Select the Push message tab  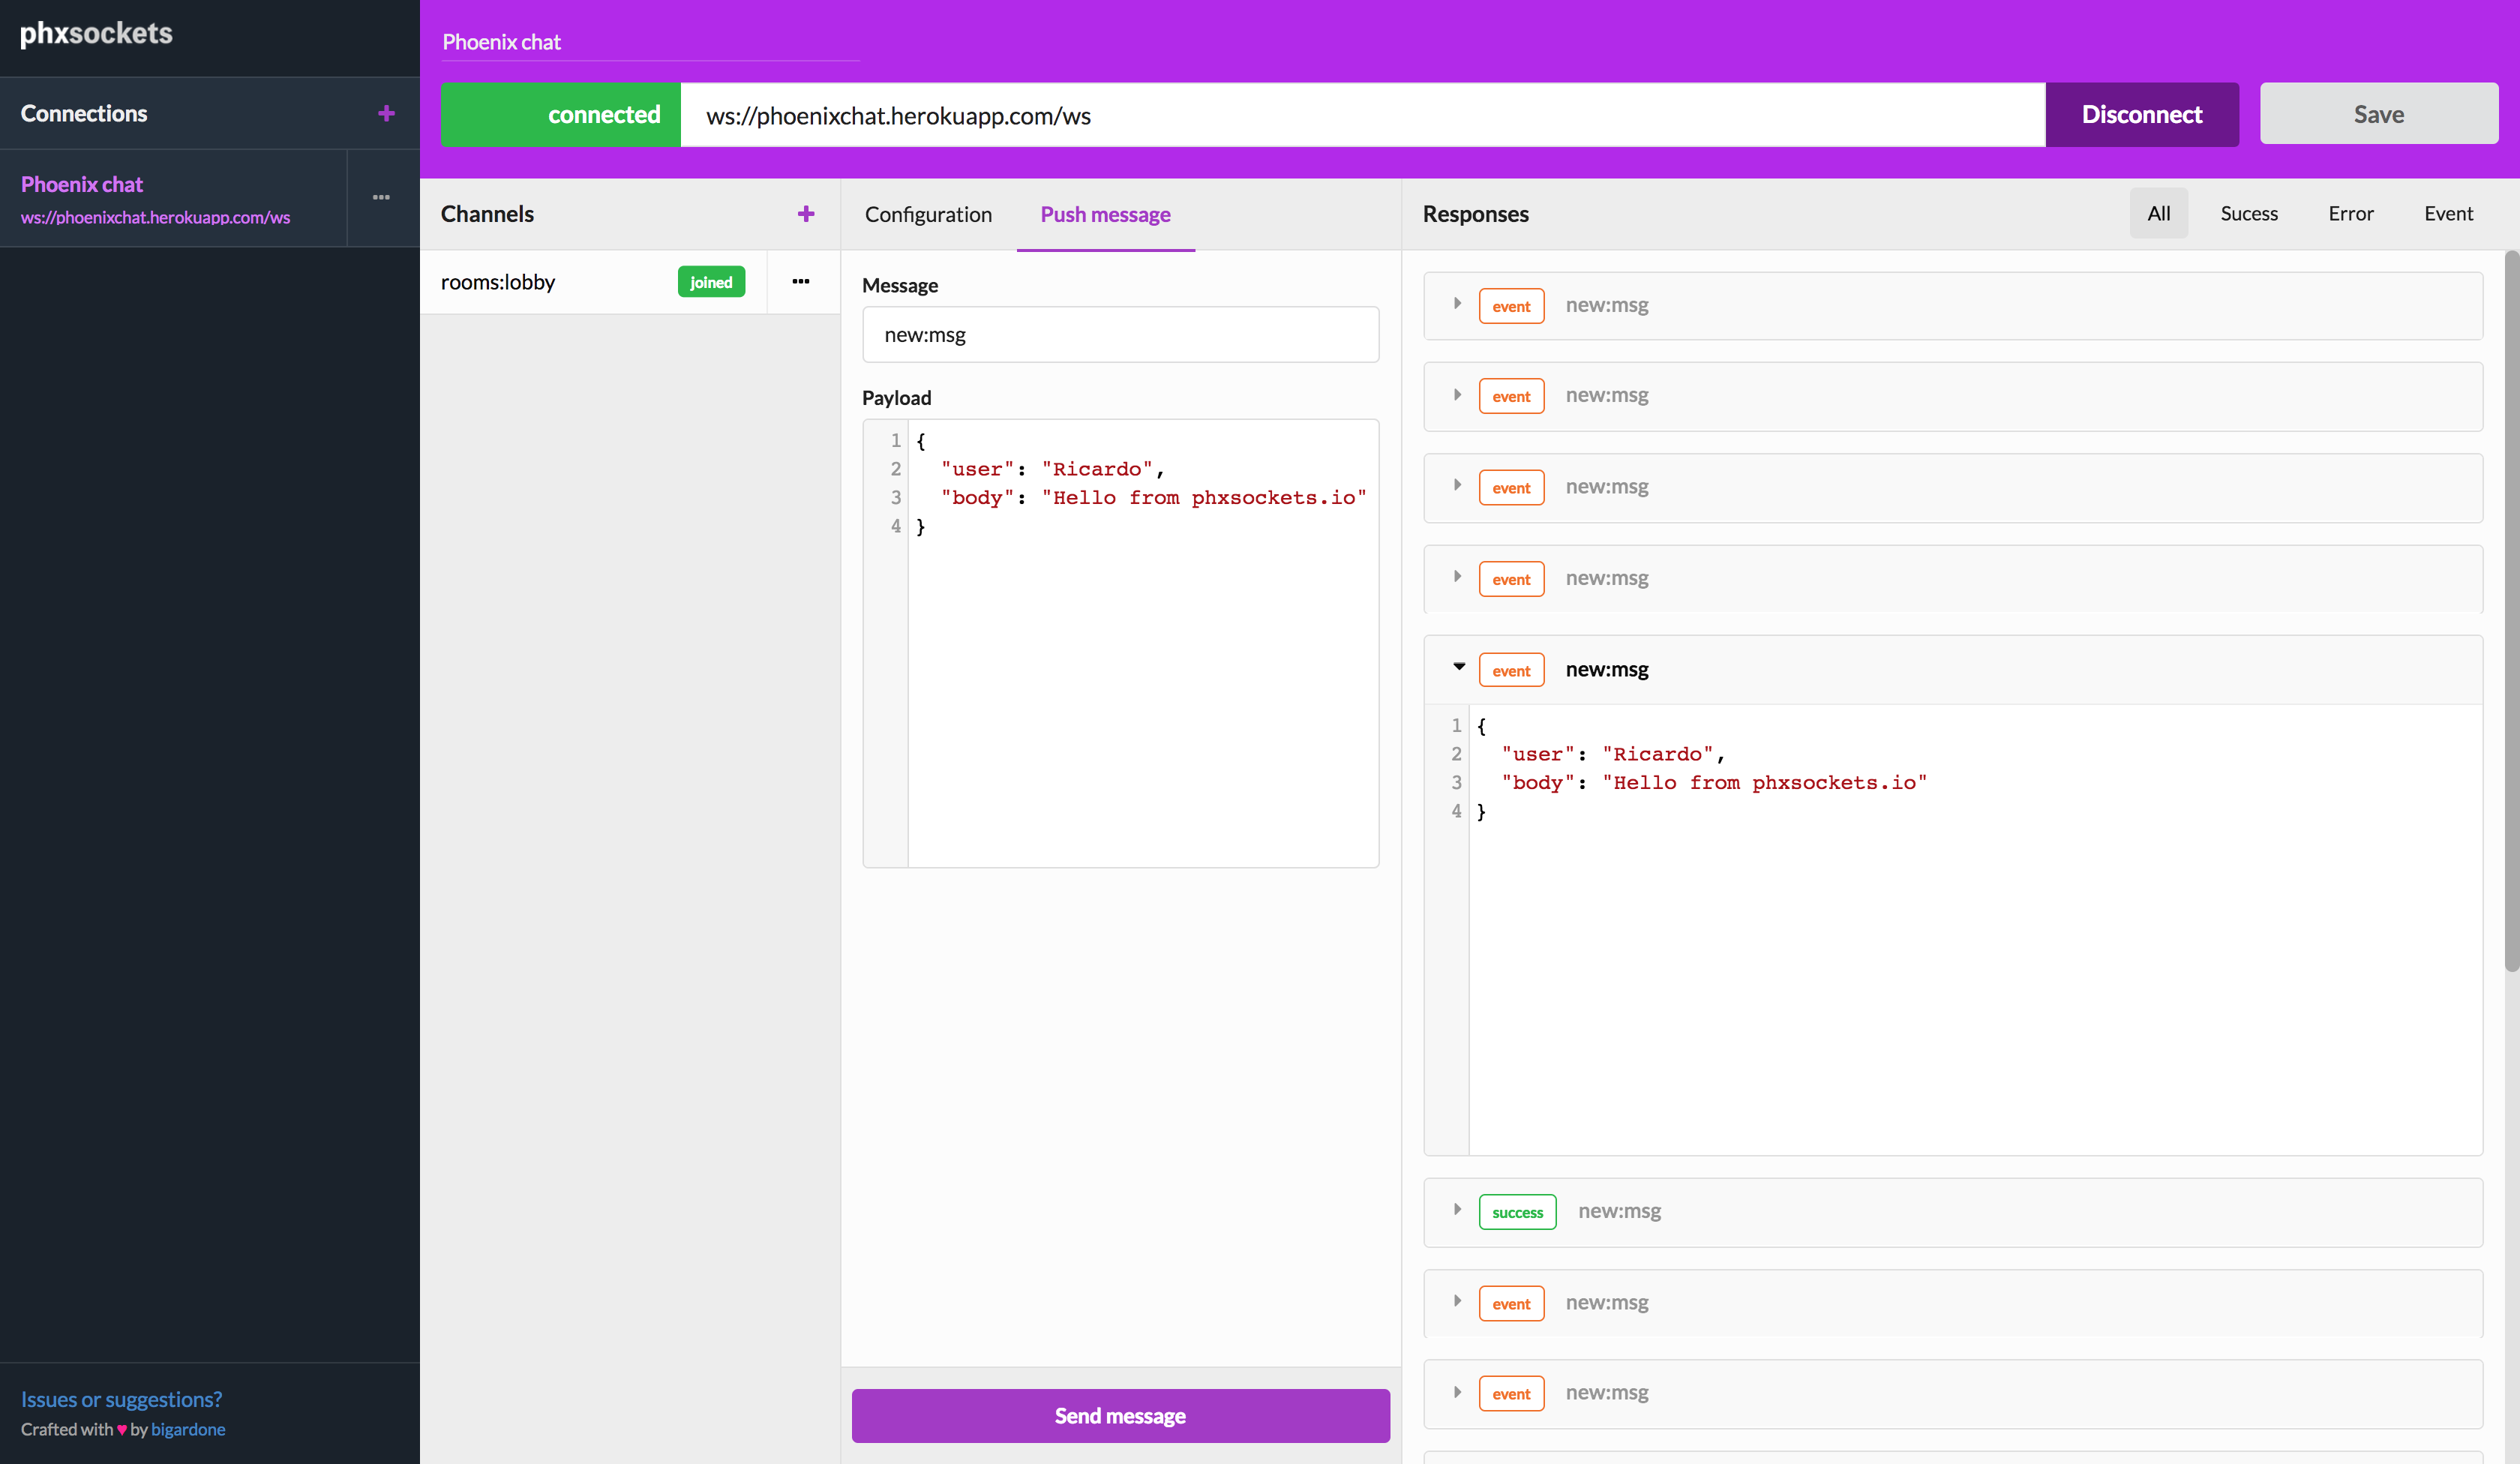(1105, 214)
